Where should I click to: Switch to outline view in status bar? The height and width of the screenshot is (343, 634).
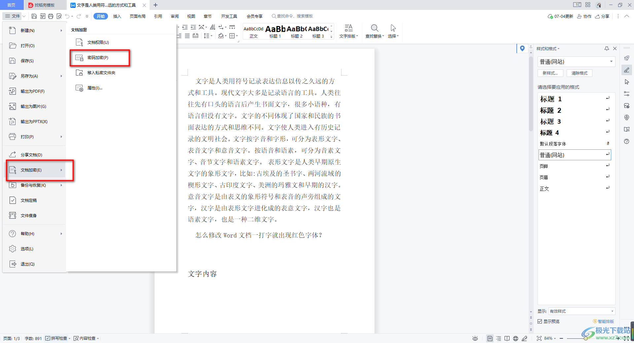[x=499, y=338]
